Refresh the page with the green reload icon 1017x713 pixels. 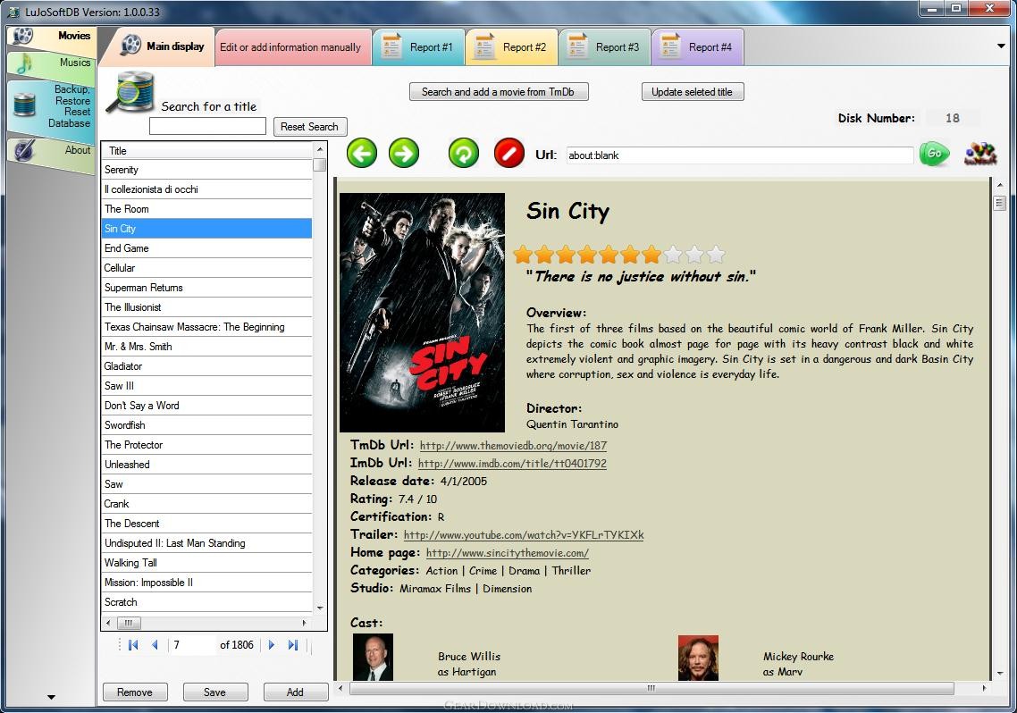(463, 155)
